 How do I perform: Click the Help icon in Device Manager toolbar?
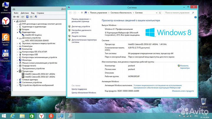pyautogui.click(x=27, y=17)
